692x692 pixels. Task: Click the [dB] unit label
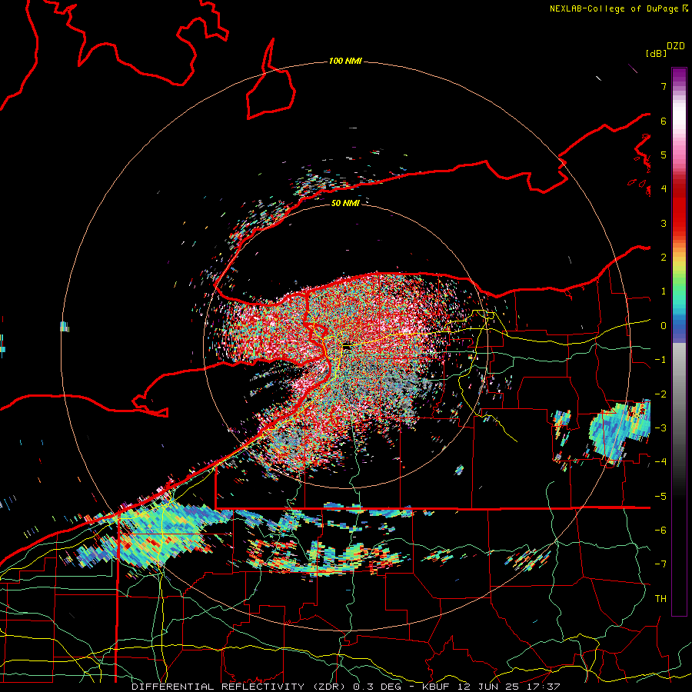tap(656, 53)
